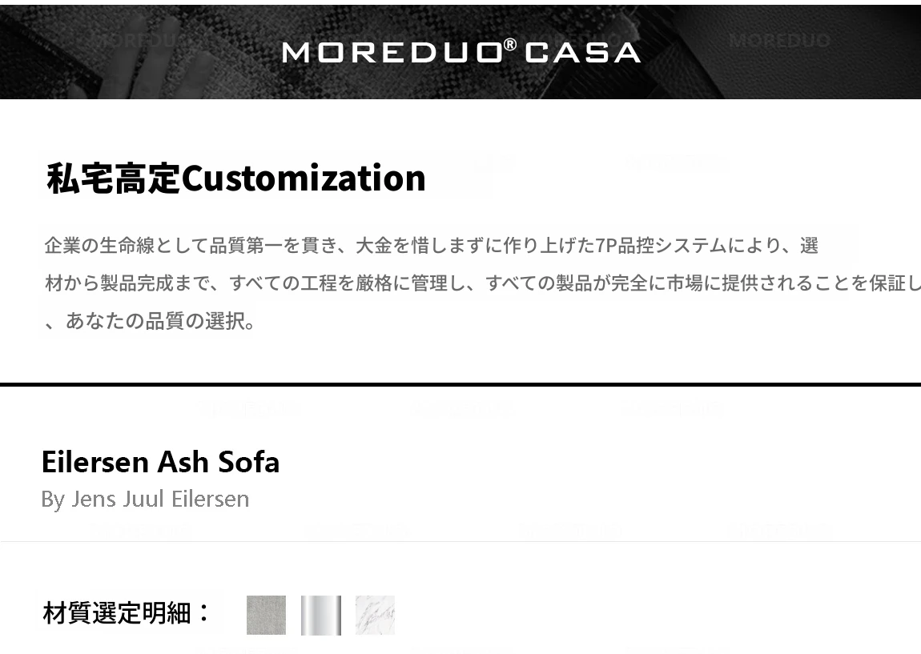921x654 pixels.
Task: Click the MOREDUO wordmark in the header
Action: coord(392,53)
